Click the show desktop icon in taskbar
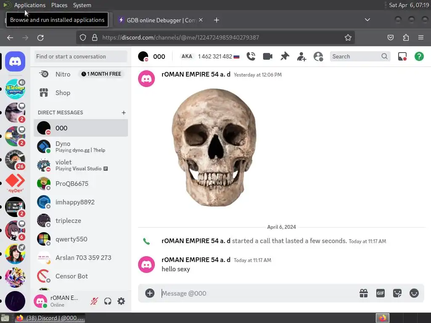The image size is (431, 323). (x=5, y=318)
